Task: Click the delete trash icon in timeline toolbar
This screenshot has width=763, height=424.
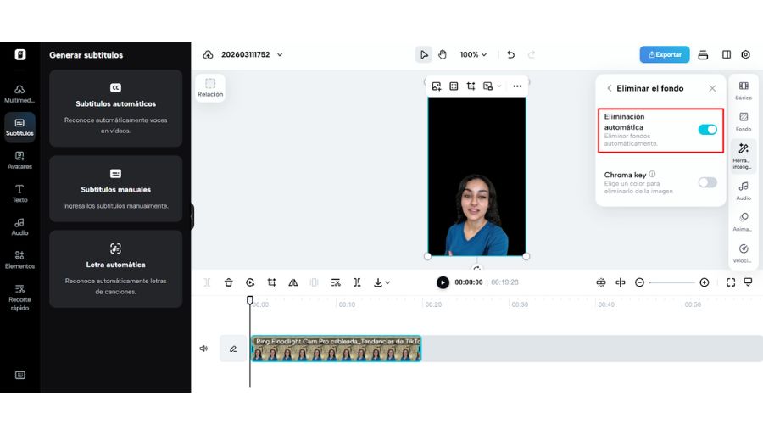Action: click(x=229, y=282)
